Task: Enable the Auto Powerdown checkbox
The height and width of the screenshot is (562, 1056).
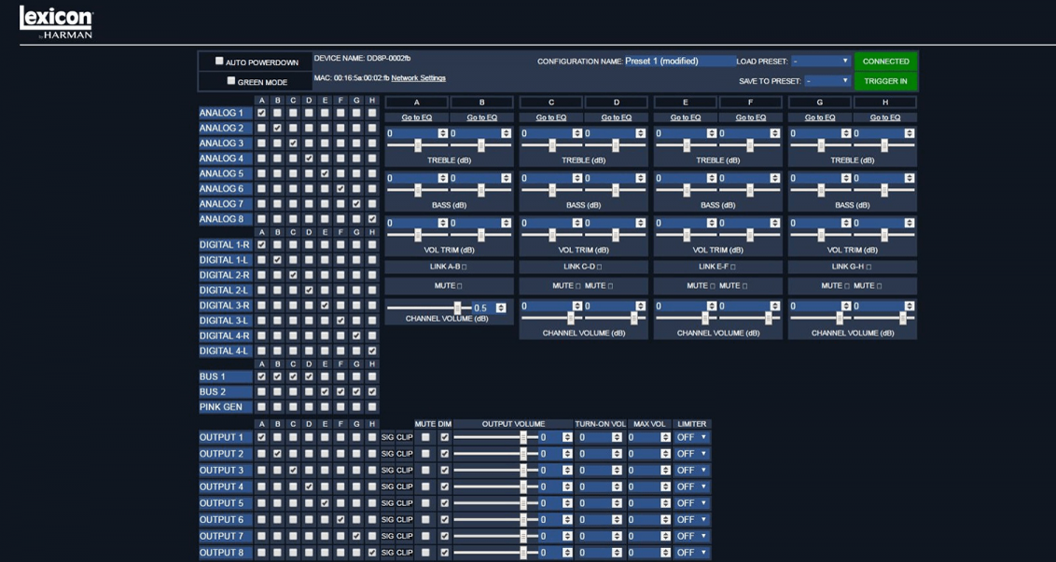Action: click(219, 62)
